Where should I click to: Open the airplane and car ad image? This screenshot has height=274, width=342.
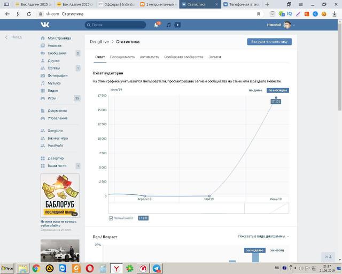(60, 250)
